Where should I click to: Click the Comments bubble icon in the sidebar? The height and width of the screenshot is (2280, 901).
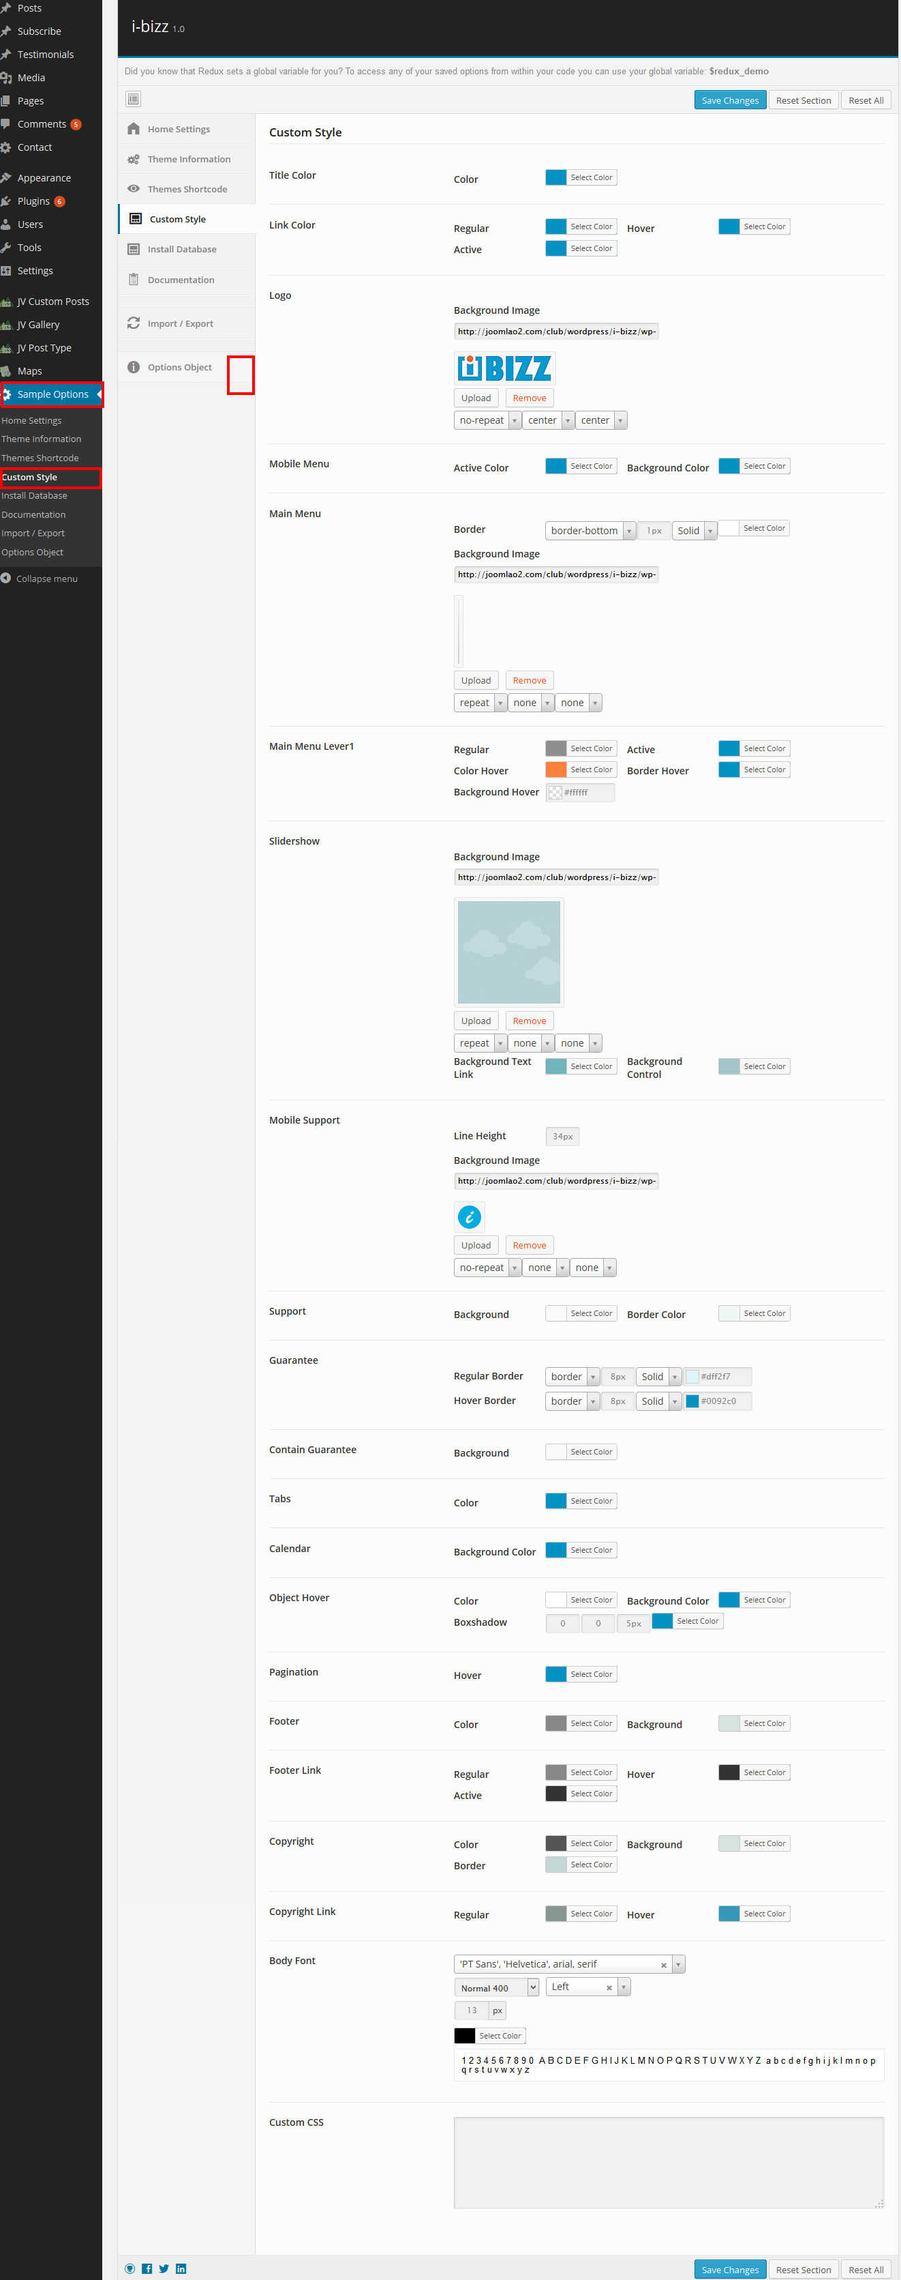click(5, 124)
